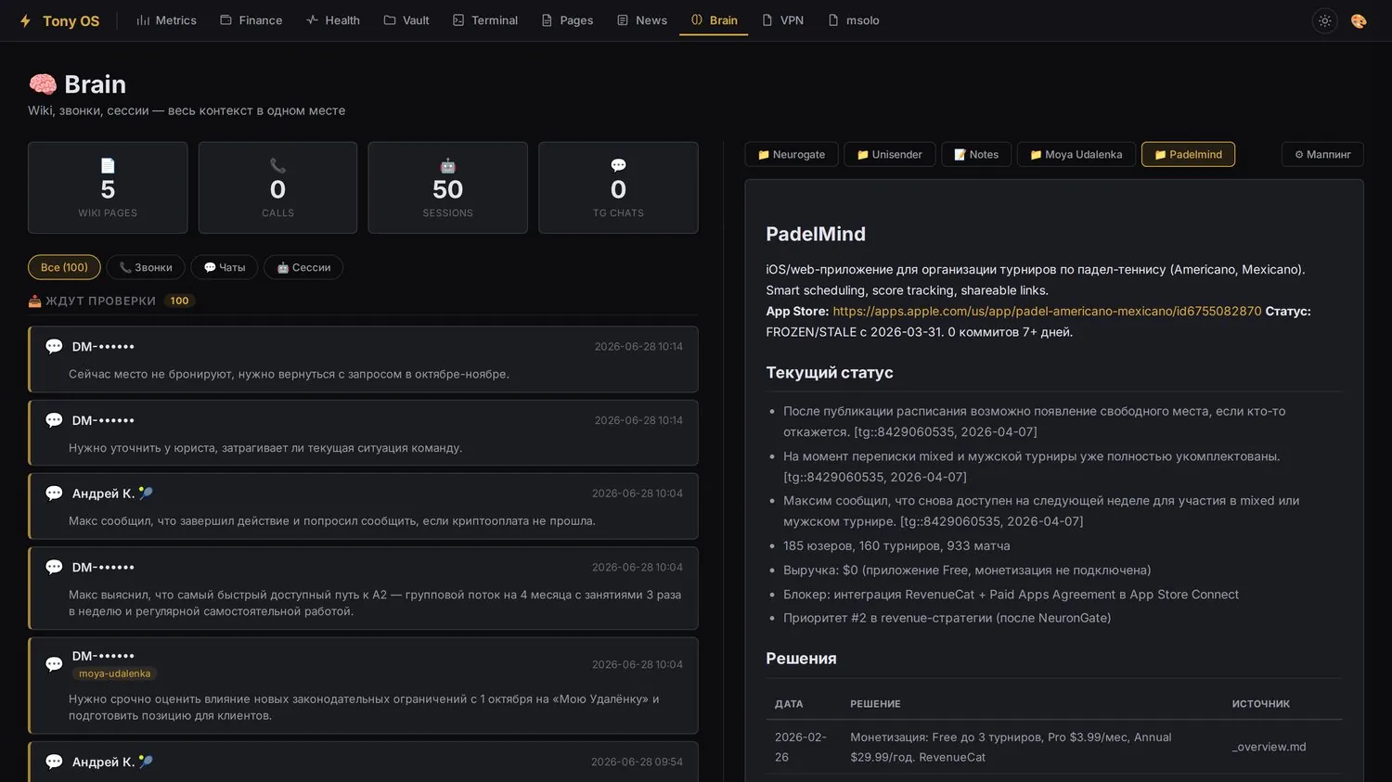Click the chat icon of the криптооплата message
This screenshot has height=782, width=1392.
tap(54, 493)
